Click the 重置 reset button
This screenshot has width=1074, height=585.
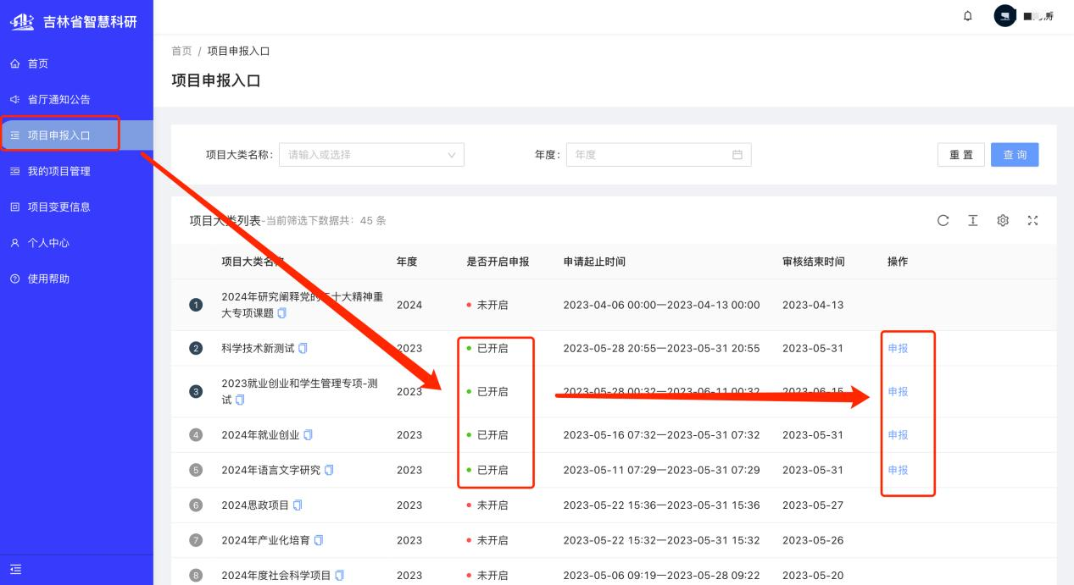click(x=960, y=155)
